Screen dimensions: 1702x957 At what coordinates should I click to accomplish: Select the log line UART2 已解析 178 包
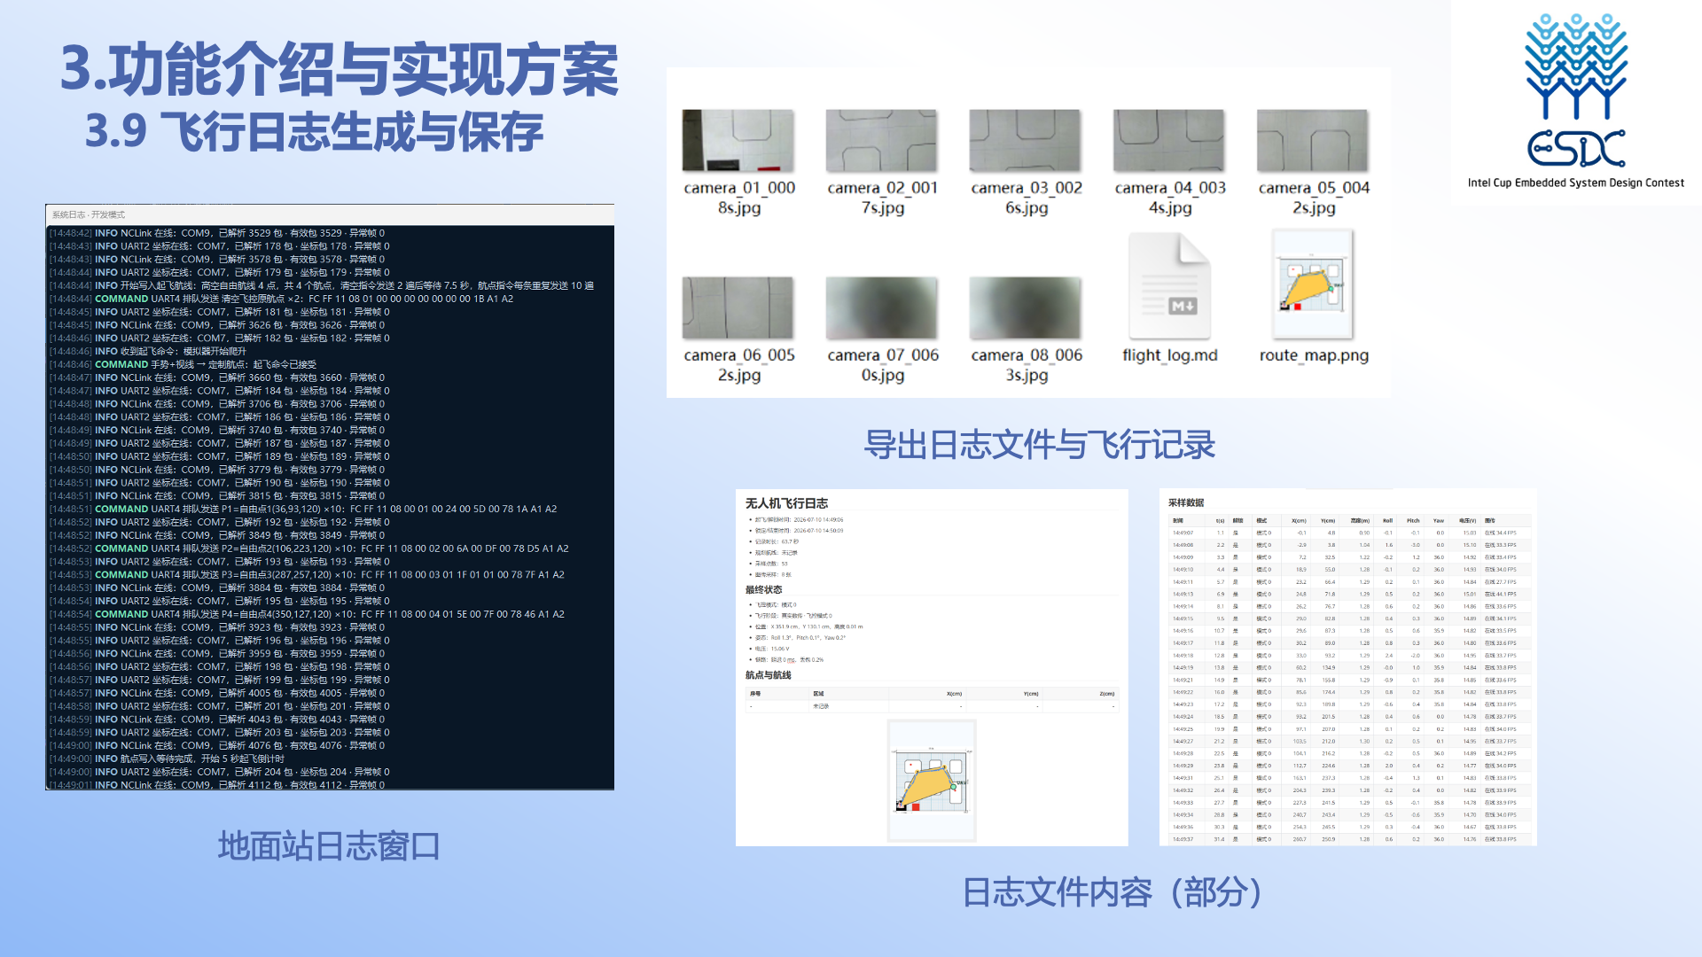tap(220, 246)
